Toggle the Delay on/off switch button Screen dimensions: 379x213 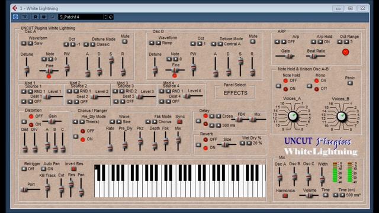click(198, 121)
